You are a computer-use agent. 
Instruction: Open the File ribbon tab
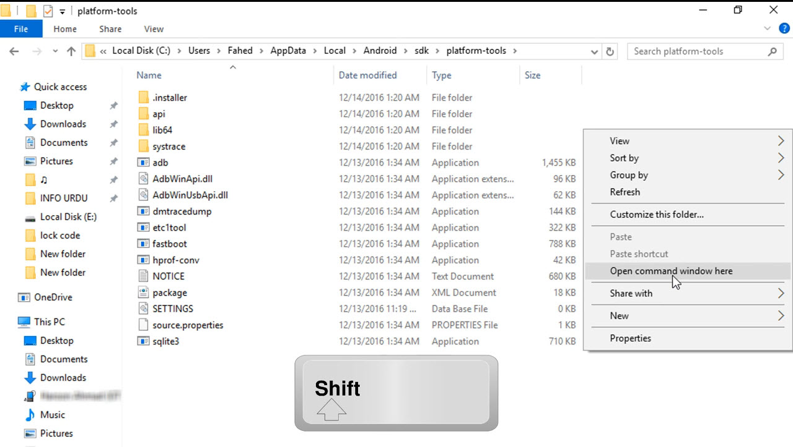(21, 28)
